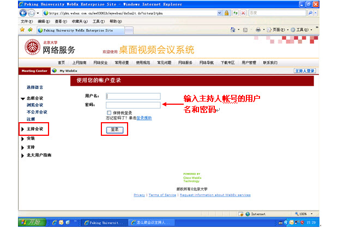The image size is (338, 228).
Task: Click the Add to Favorites icon
Action: coord(30,29)
